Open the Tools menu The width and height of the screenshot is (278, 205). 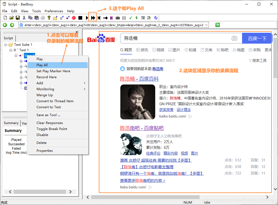tap(36, 11)
